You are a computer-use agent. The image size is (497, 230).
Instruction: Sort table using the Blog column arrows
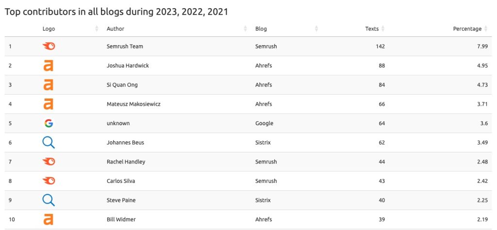tap(316, 29)
